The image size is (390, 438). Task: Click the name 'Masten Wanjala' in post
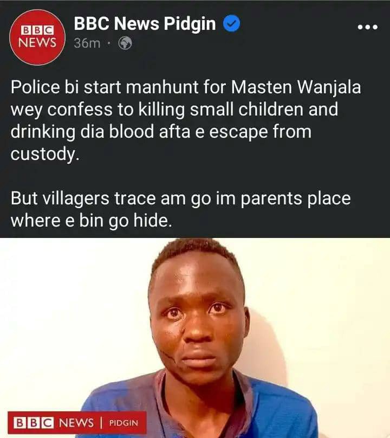296,87
